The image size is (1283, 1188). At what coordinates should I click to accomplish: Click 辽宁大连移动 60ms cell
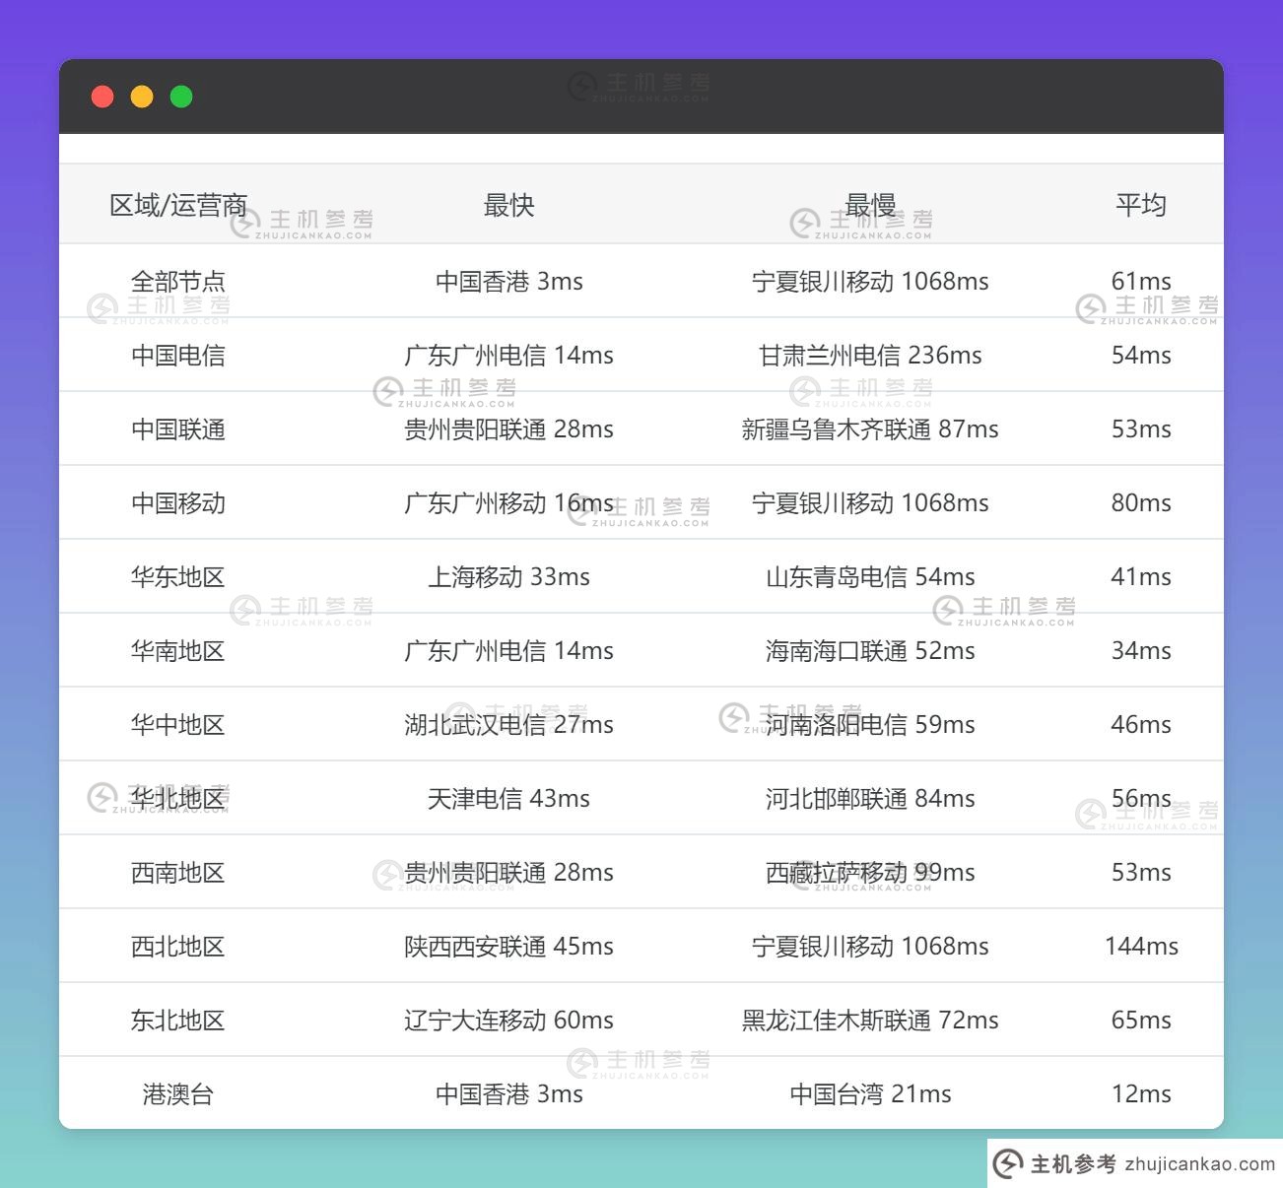[x=508, y=1021]
